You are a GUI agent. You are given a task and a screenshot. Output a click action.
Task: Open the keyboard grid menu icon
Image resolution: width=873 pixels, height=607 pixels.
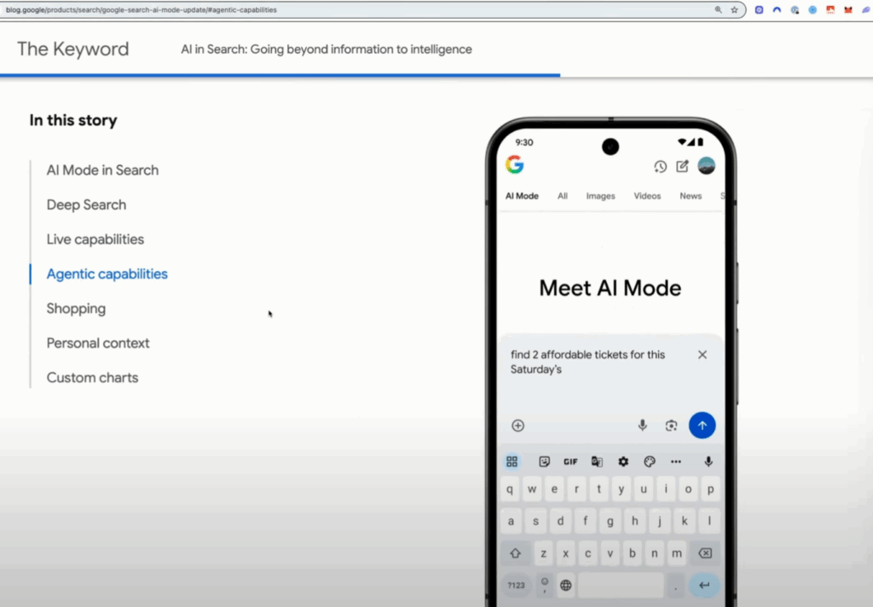[512, 461]
